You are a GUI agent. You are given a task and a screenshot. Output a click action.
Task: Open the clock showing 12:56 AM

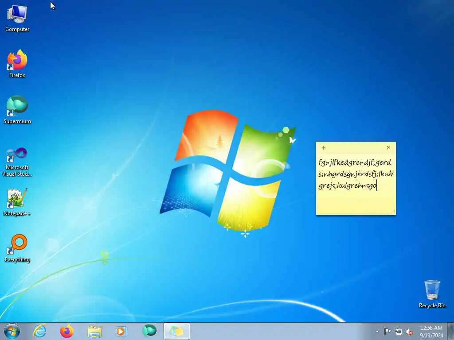(x=431, y=331)
